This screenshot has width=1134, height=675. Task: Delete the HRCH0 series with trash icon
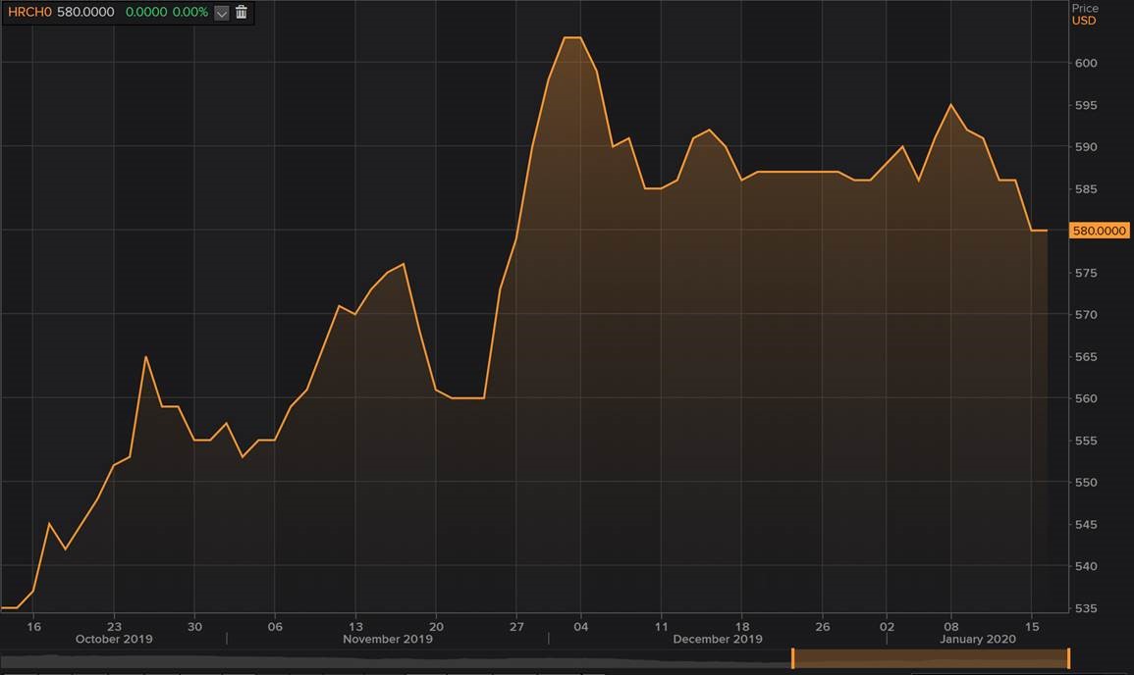(x=242, y=12)
